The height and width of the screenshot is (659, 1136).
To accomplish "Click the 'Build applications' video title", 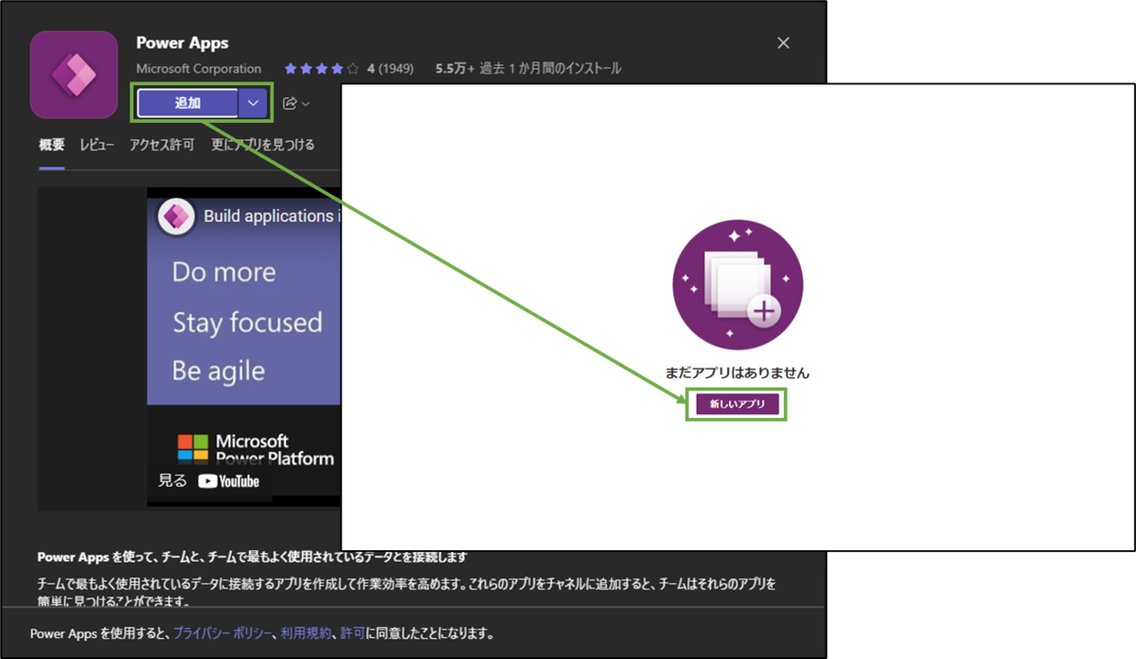I will (270, 217).
